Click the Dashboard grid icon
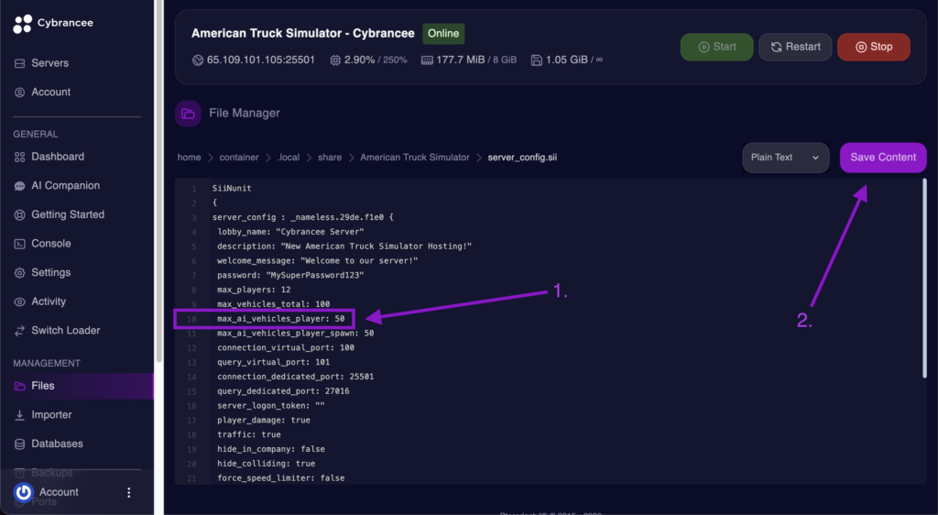 20,157
